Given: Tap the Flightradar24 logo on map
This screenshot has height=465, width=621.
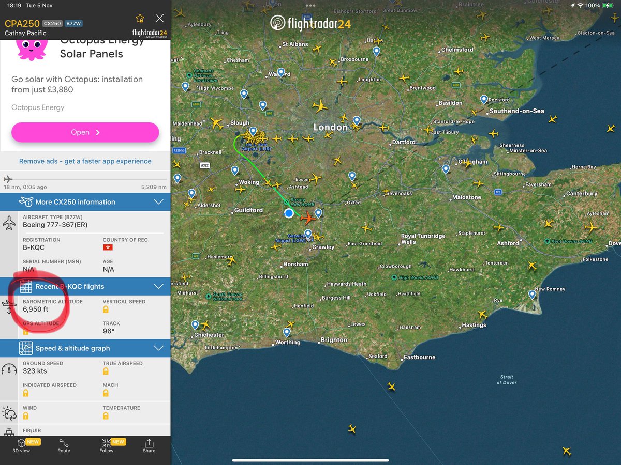Looking at the screenshot, I should point(311,23).
